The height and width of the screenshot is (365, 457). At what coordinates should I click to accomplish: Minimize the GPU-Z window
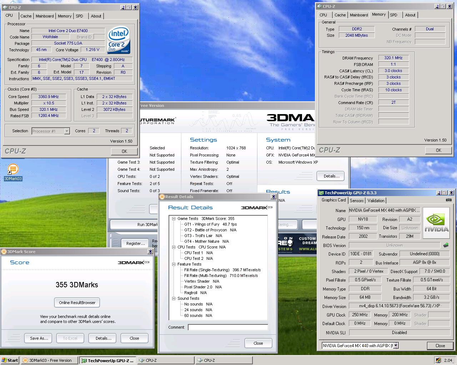pos(439,193)
